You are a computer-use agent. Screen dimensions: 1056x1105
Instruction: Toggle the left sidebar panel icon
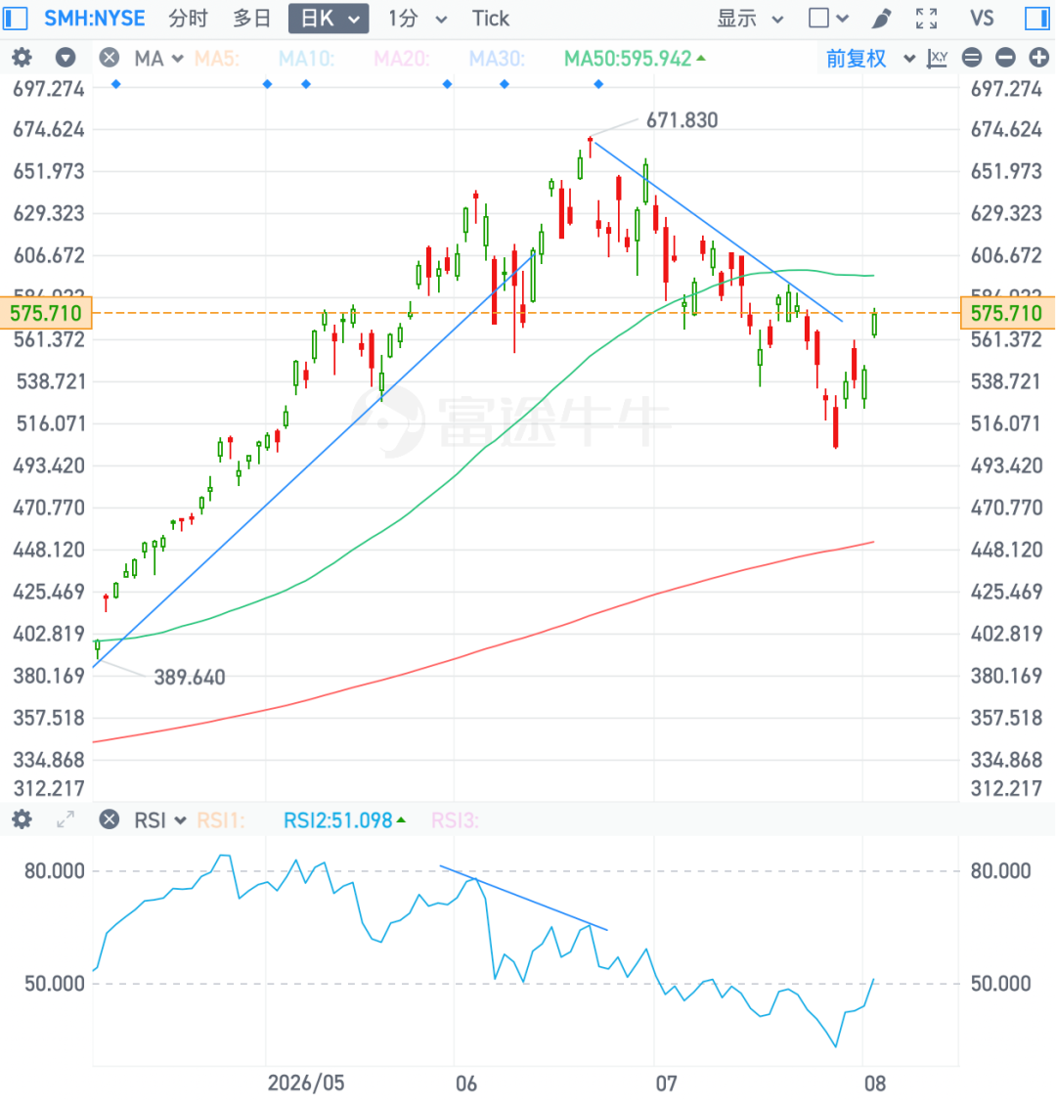click(15, 19)
